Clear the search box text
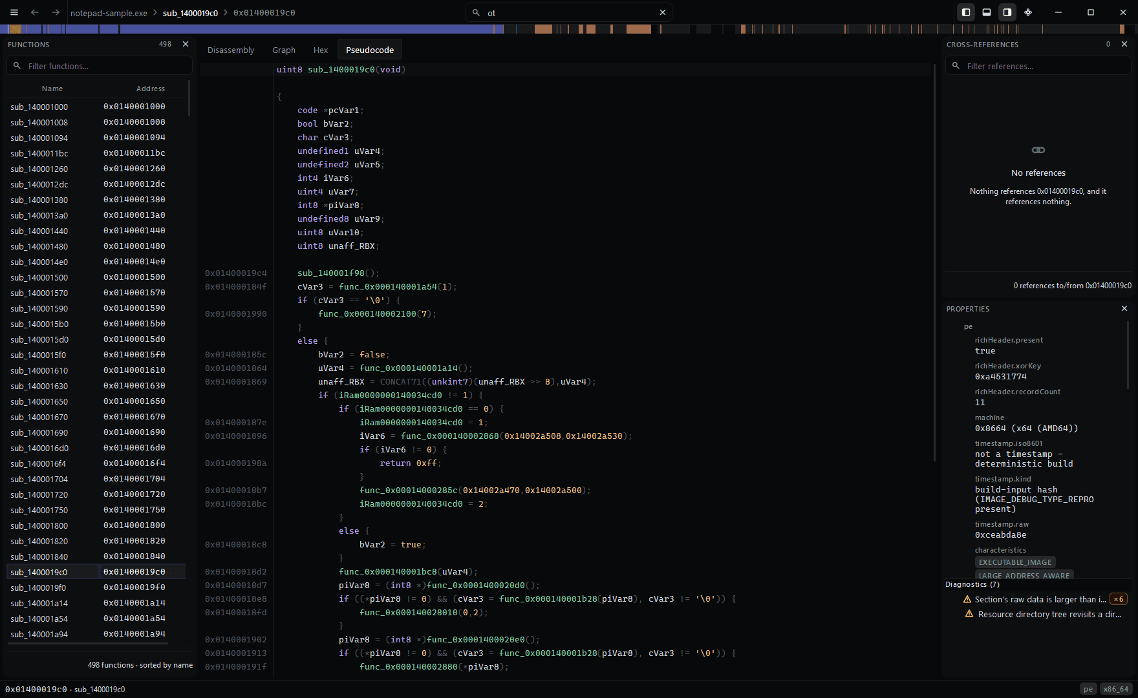This screenshot has width=1138, height=698. tap(663, 12)
